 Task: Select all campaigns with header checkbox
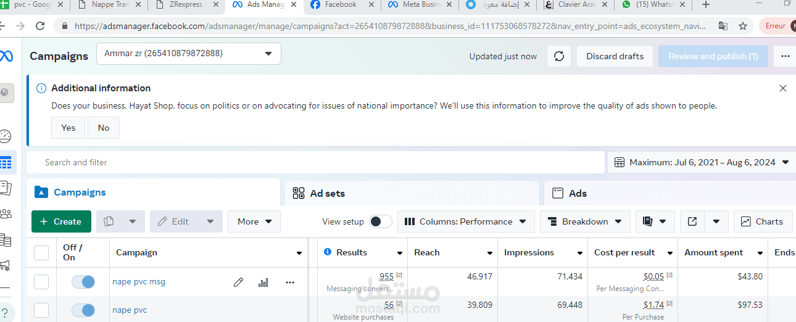[41, 253]
